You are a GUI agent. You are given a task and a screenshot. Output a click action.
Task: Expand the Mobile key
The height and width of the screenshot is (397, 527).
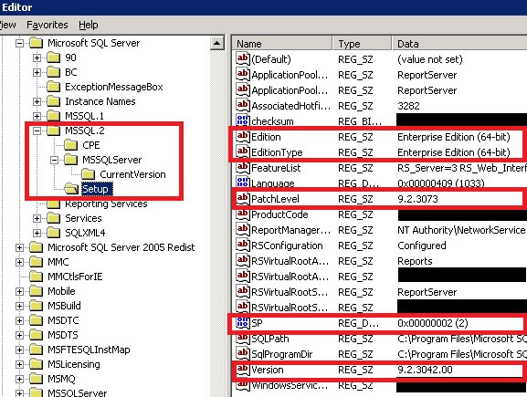20,291
